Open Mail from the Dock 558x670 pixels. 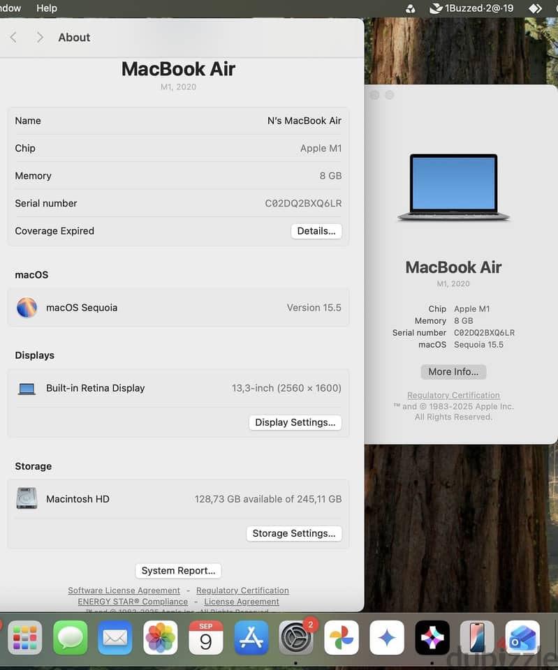click(115, 637)
